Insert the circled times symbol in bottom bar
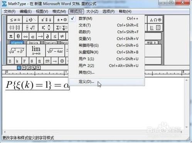 pos(62,61)
